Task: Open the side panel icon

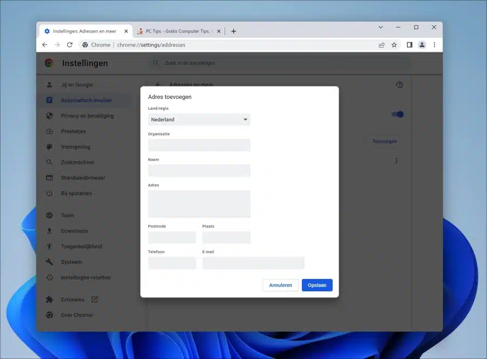Action: pos(410,45)
